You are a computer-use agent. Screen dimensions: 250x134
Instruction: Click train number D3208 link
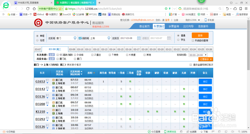[40, 104]
